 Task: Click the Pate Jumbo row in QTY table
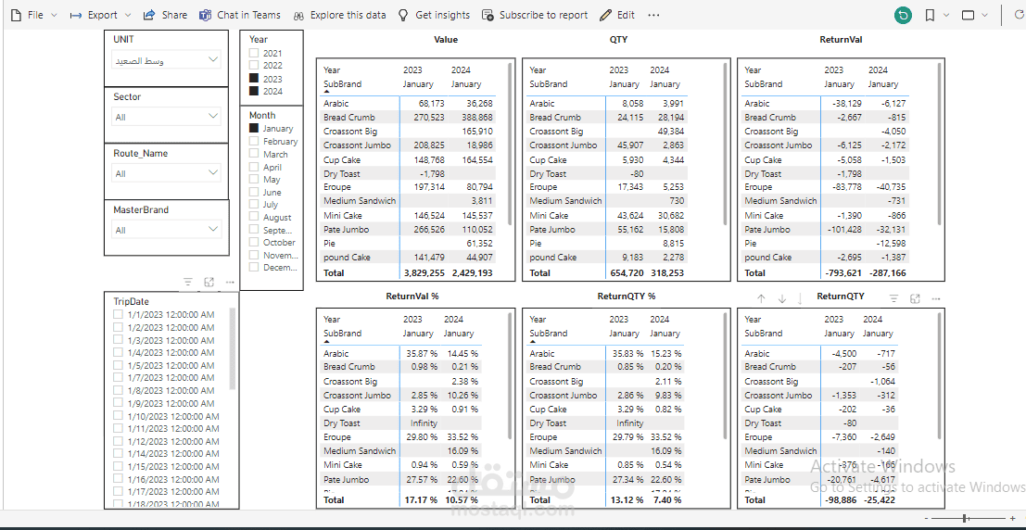[608, 230]
